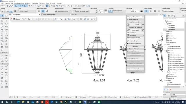The height and width of the screenshot is (104, 186).
Task: Select the Marquee tool in the toolbox
Action: tap(6, 16)
